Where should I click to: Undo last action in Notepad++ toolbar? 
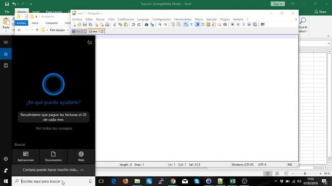click(x=133, y=24)
